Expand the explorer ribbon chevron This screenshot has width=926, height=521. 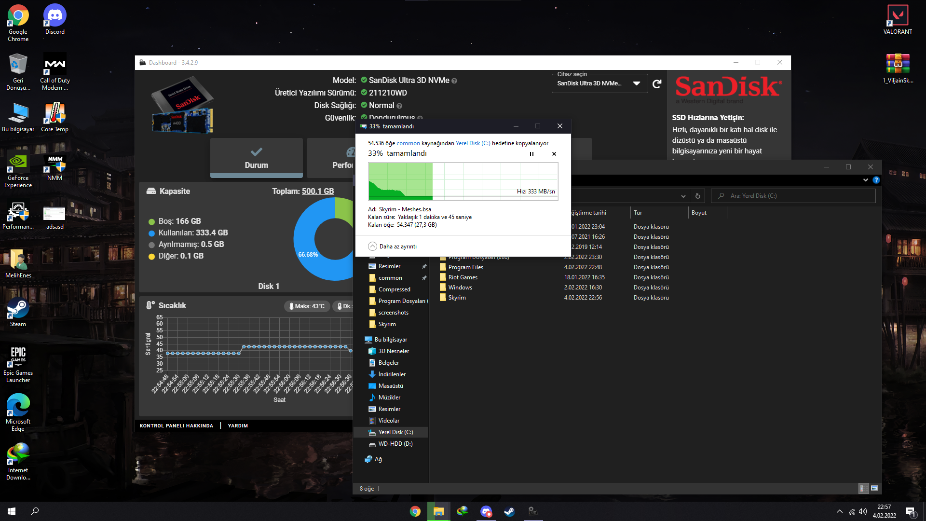(865, 180)
